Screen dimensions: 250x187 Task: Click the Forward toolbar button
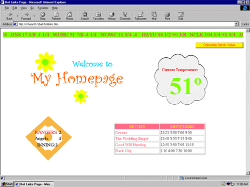point(26,16)
